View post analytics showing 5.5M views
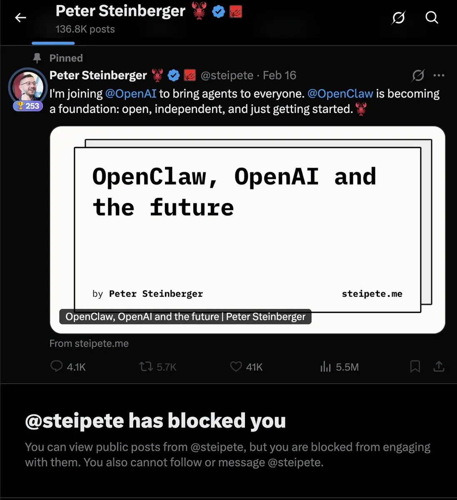This screenshot has height=500, width=457. pos(339,367)
